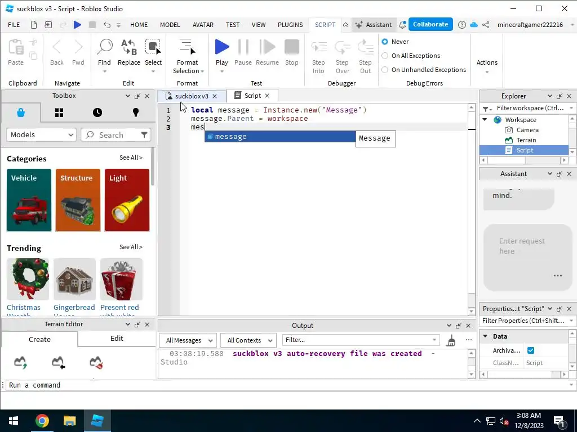Switch to the Terrain Editor Edit tab
Screen dimensions: 577x432
click(117, 338)
